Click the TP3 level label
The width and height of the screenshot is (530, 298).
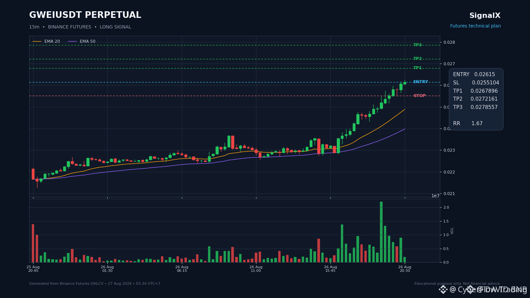coord(417,45)
